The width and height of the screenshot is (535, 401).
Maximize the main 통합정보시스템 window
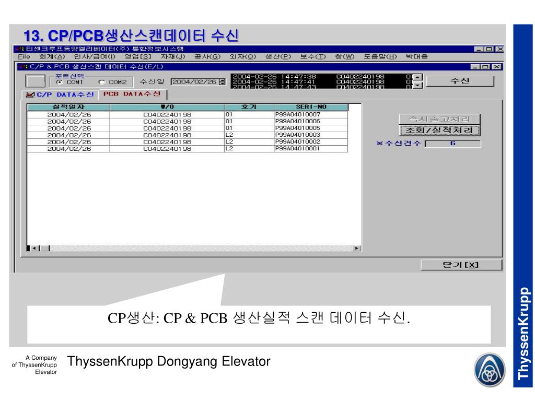489,49
